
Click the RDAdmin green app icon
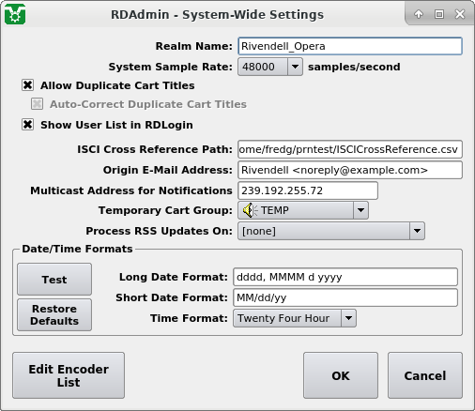click(15, 14)
